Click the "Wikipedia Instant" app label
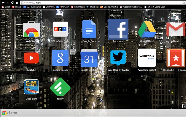The height and width of the screenshot is (117, 186). point(147,70)
